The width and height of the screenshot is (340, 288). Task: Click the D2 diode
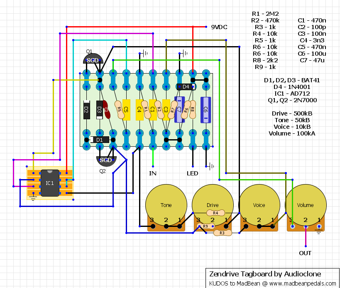pos(86,110)
